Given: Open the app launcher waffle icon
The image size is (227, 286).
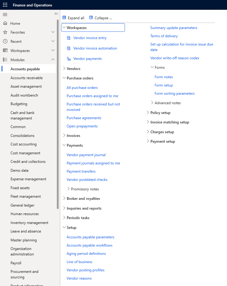Looking at the screenshot, I should pyautogui.click(x=5, y=5).
